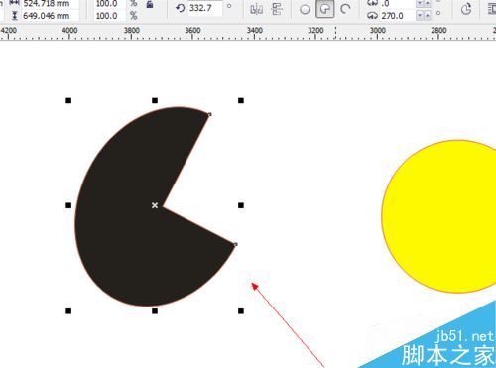Increase the 270.0 ending angle stepper

tap(428, 16)
